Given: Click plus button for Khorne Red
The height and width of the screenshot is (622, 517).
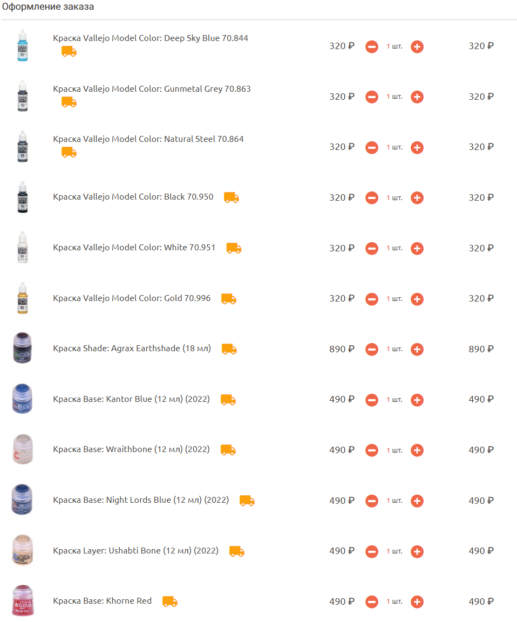Looking at the screenshot, I should pyautogui.click(x=417, y=602).
